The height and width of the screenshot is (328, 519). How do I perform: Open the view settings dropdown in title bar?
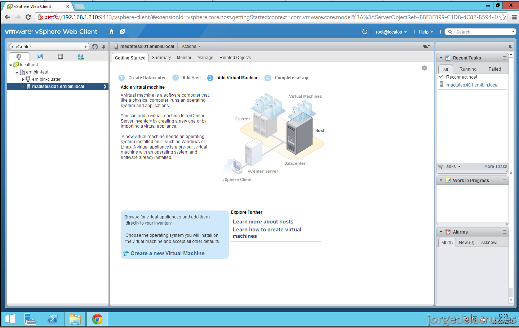pyautogui.click(x=426, y=46)
